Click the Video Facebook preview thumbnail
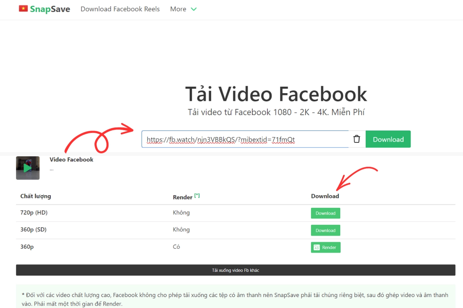This screenshot has height=308, width=463. tap(28, 167)
